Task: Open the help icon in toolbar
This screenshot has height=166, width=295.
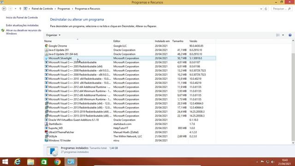Action: click(290, 35)
